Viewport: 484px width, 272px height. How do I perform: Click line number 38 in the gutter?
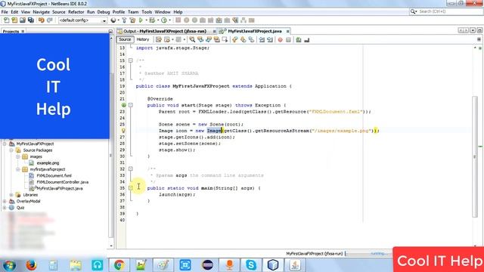coord(123,208)
